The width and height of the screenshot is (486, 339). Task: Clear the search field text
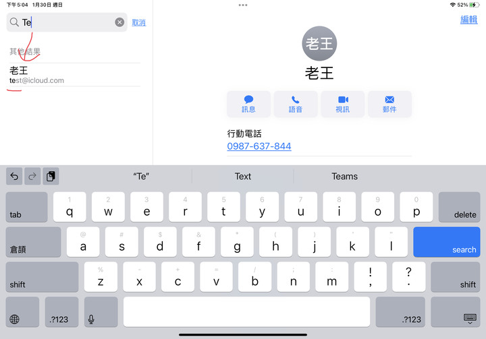pyautogui.click(x=119, y=22)
